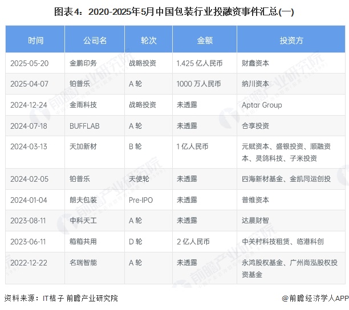Select the date 2025-04-07
Viewport: 349px width, 310px height.
[30, 84]
